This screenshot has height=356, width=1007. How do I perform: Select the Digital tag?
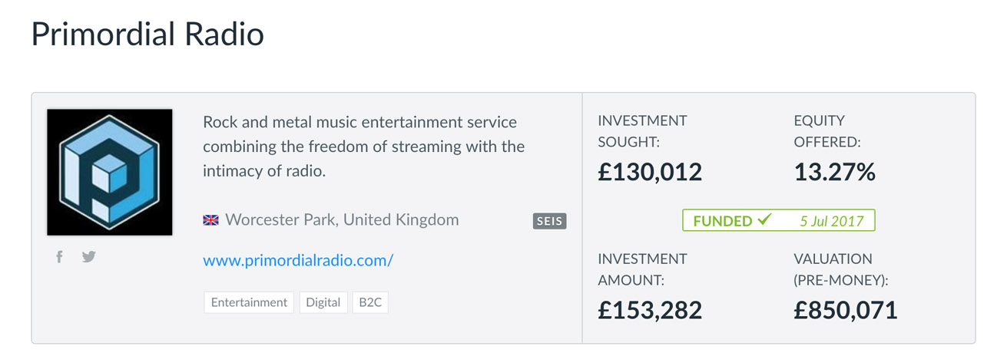tap(323, 302)
